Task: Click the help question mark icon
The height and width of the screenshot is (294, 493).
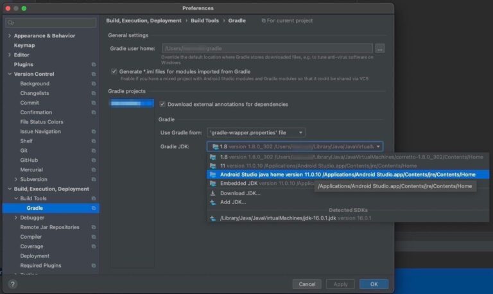Action: point(12,284)
